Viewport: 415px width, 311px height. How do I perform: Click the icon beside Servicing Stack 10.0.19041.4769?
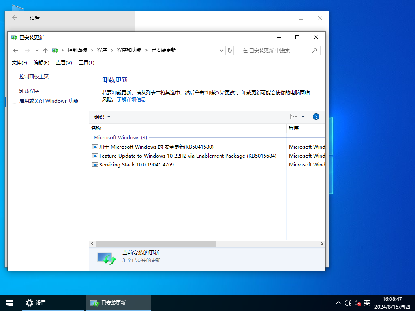click(94, 164)
